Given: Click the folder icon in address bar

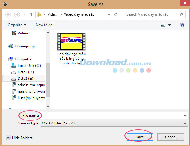Looking at the screenshot, I should click(38, 14).
